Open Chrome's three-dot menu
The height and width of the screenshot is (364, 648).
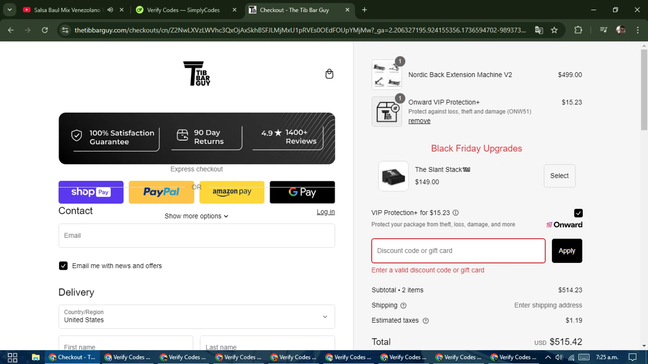point(638,30)
